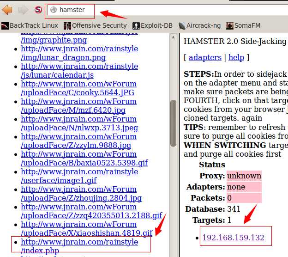
Task: Click the HAMSTER 2.0 Side-Jacking heading
Action: click(x=235, y=42)
